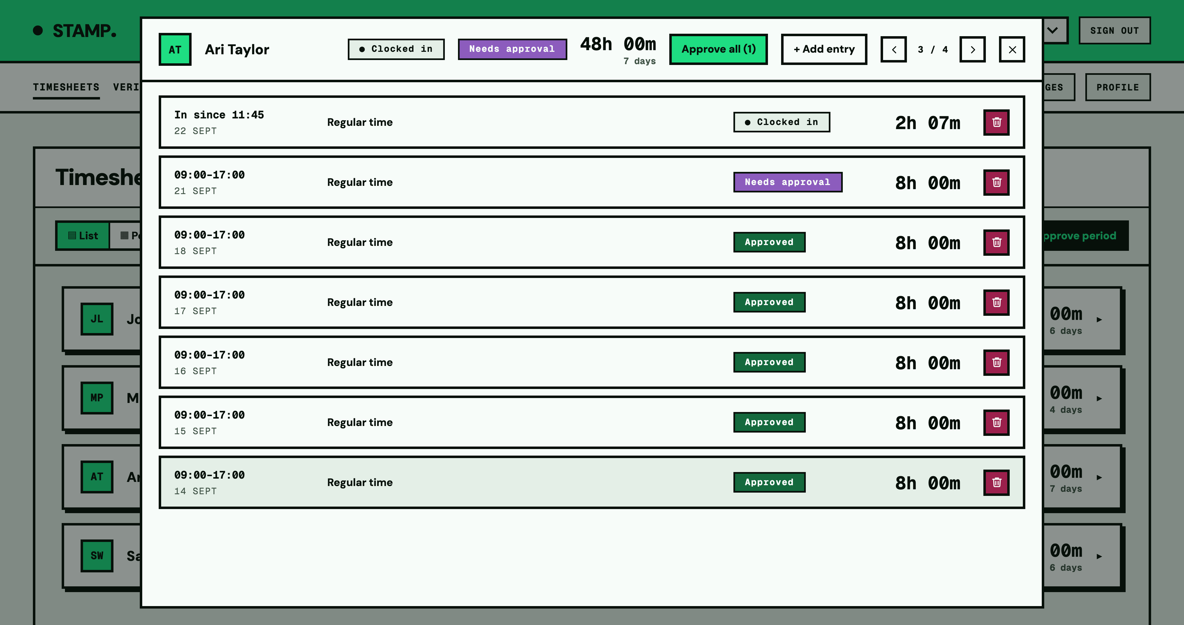Click the 3 / 4 page indicator
Image resolution: width=1184 pixels, height=625 pixels.
933,50
